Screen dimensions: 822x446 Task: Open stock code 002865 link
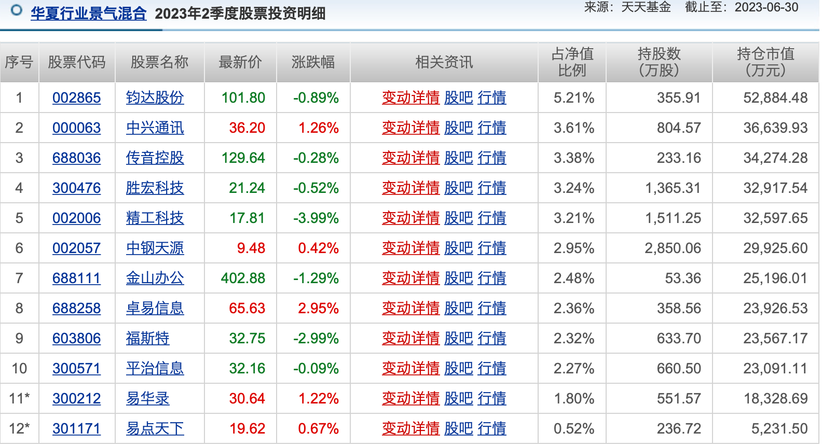(x=76, y=98)
